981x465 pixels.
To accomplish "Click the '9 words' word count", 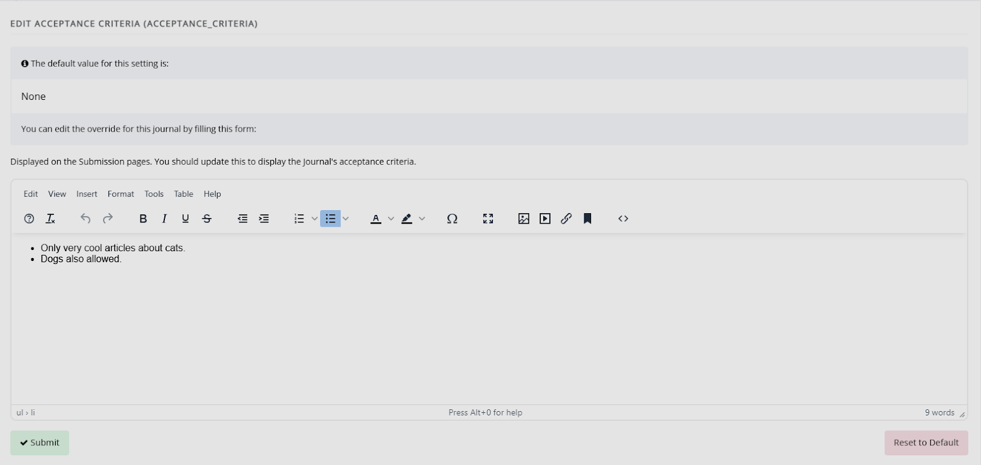I will (x=939, y=412).
